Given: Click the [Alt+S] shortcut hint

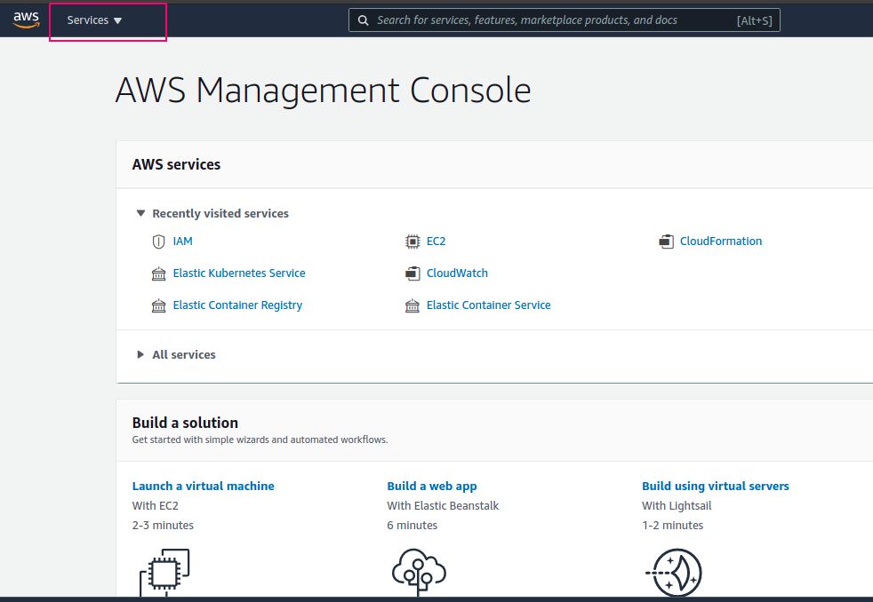Looking at the screenshot, I should pos(755,20).
